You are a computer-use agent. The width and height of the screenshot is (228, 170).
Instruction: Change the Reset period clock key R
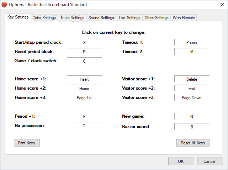[x=85, y=52]
